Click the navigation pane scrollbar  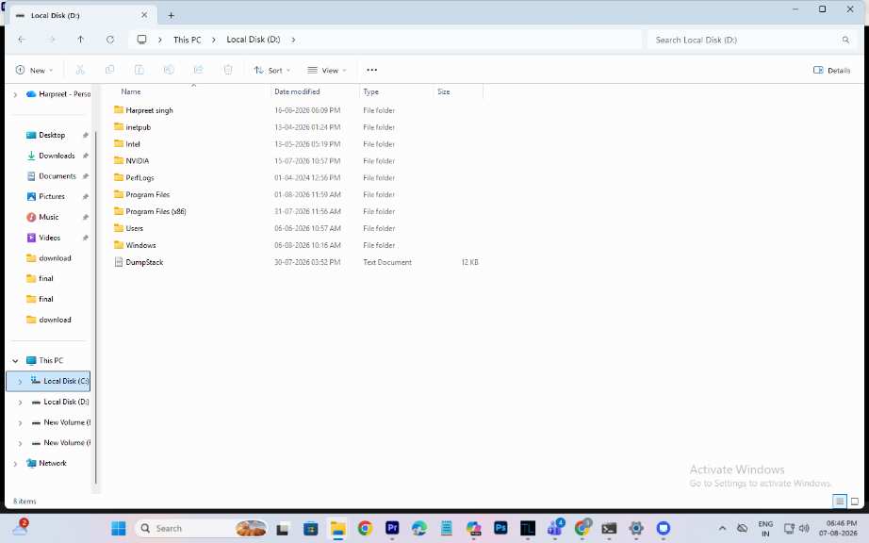[96, 307]
